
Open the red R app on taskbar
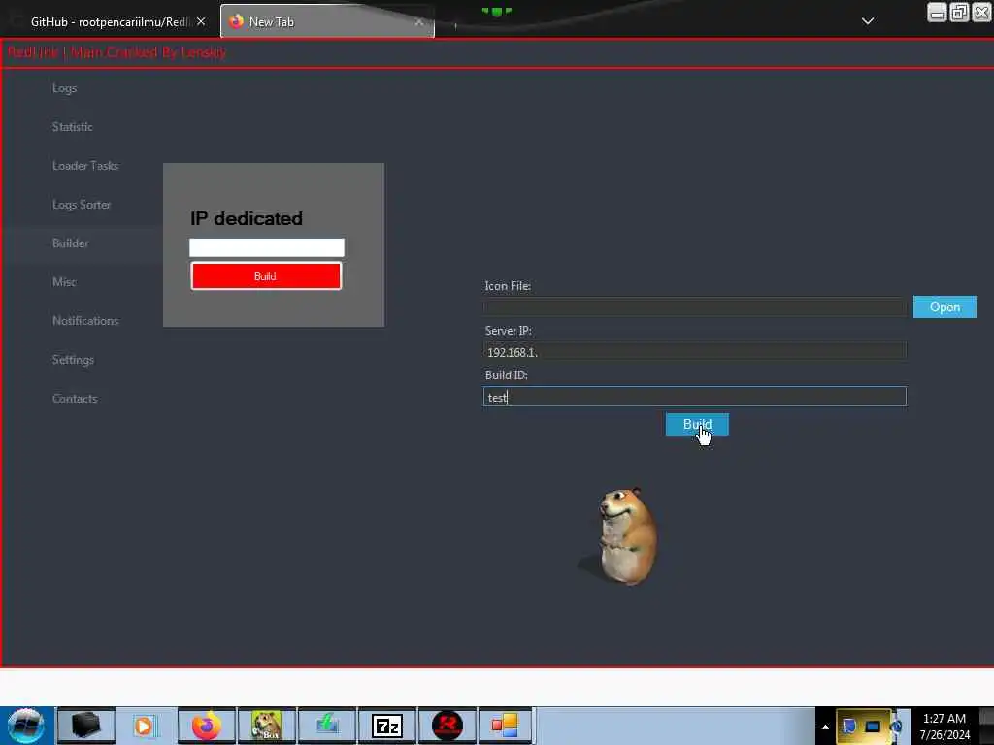tap(447, 726)
